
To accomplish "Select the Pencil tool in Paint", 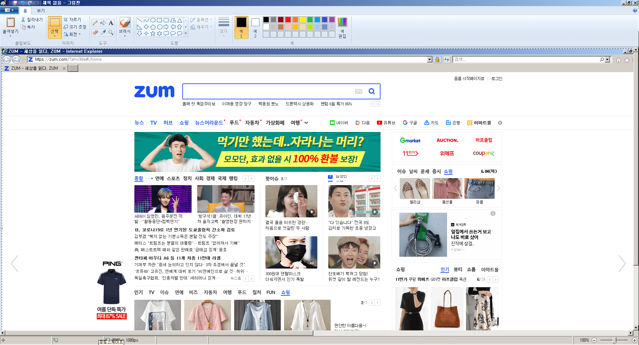I will coord(95,23).
